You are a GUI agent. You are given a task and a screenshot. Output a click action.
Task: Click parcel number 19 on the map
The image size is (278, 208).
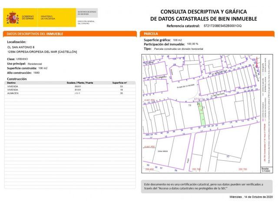(x=189, y=105)
